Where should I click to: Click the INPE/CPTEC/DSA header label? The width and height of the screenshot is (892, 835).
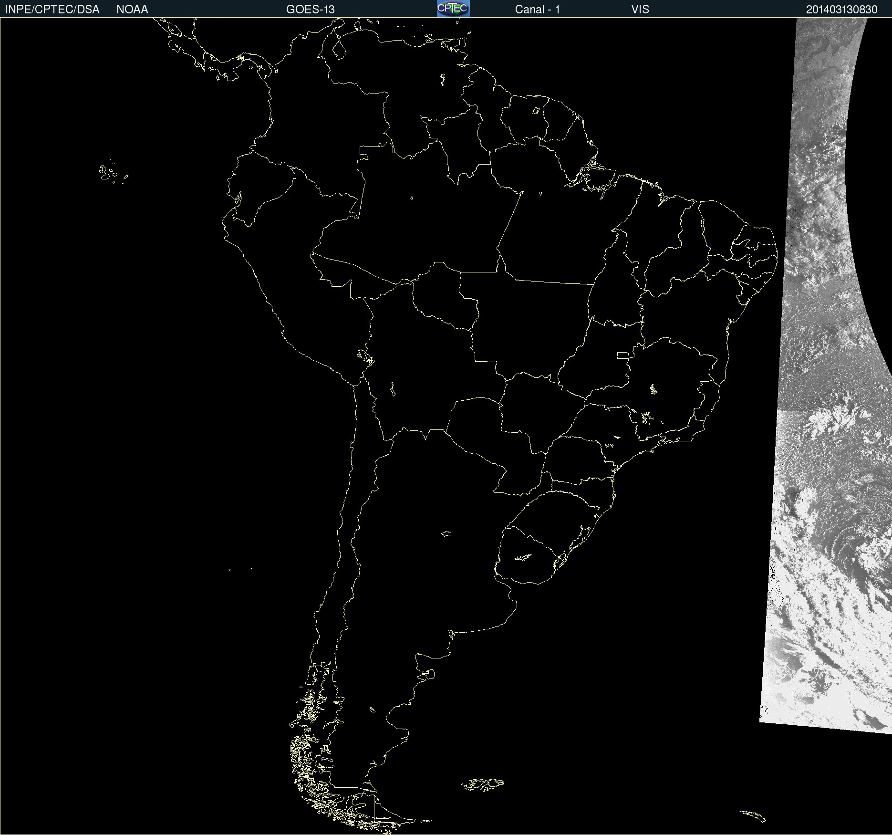point(52,10)
